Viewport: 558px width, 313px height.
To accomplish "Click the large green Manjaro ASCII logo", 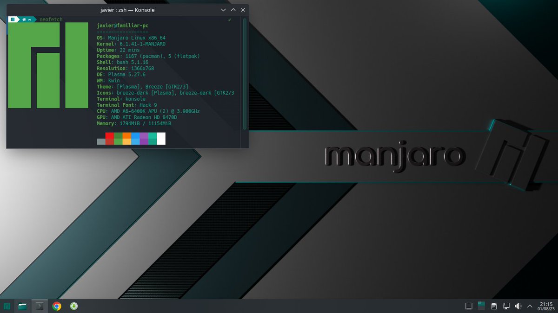I will 48,65.
